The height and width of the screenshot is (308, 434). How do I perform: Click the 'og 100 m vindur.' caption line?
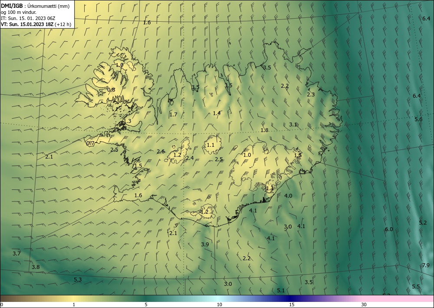19,12
